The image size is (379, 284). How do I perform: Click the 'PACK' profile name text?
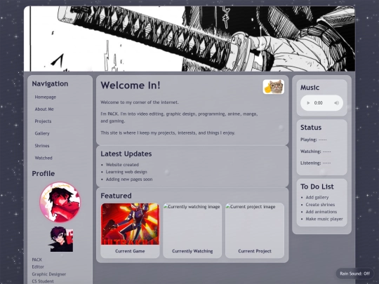click(36, 259)
